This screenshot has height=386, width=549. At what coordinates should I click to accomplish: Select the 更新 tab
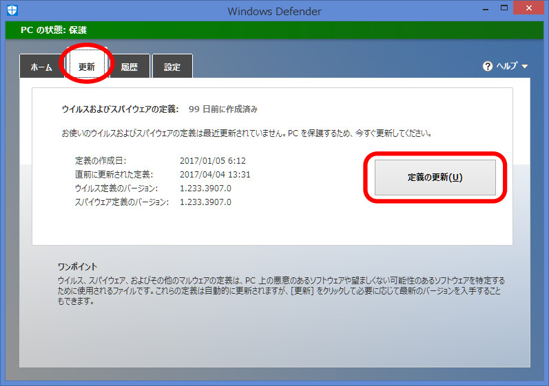tap(87, 66)
